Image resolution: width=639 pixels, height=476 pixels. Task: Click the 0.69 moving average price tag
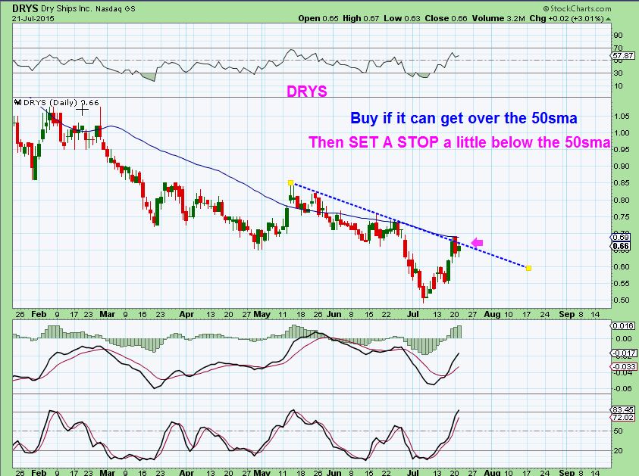pyautogui.click(x=621, y=237)
